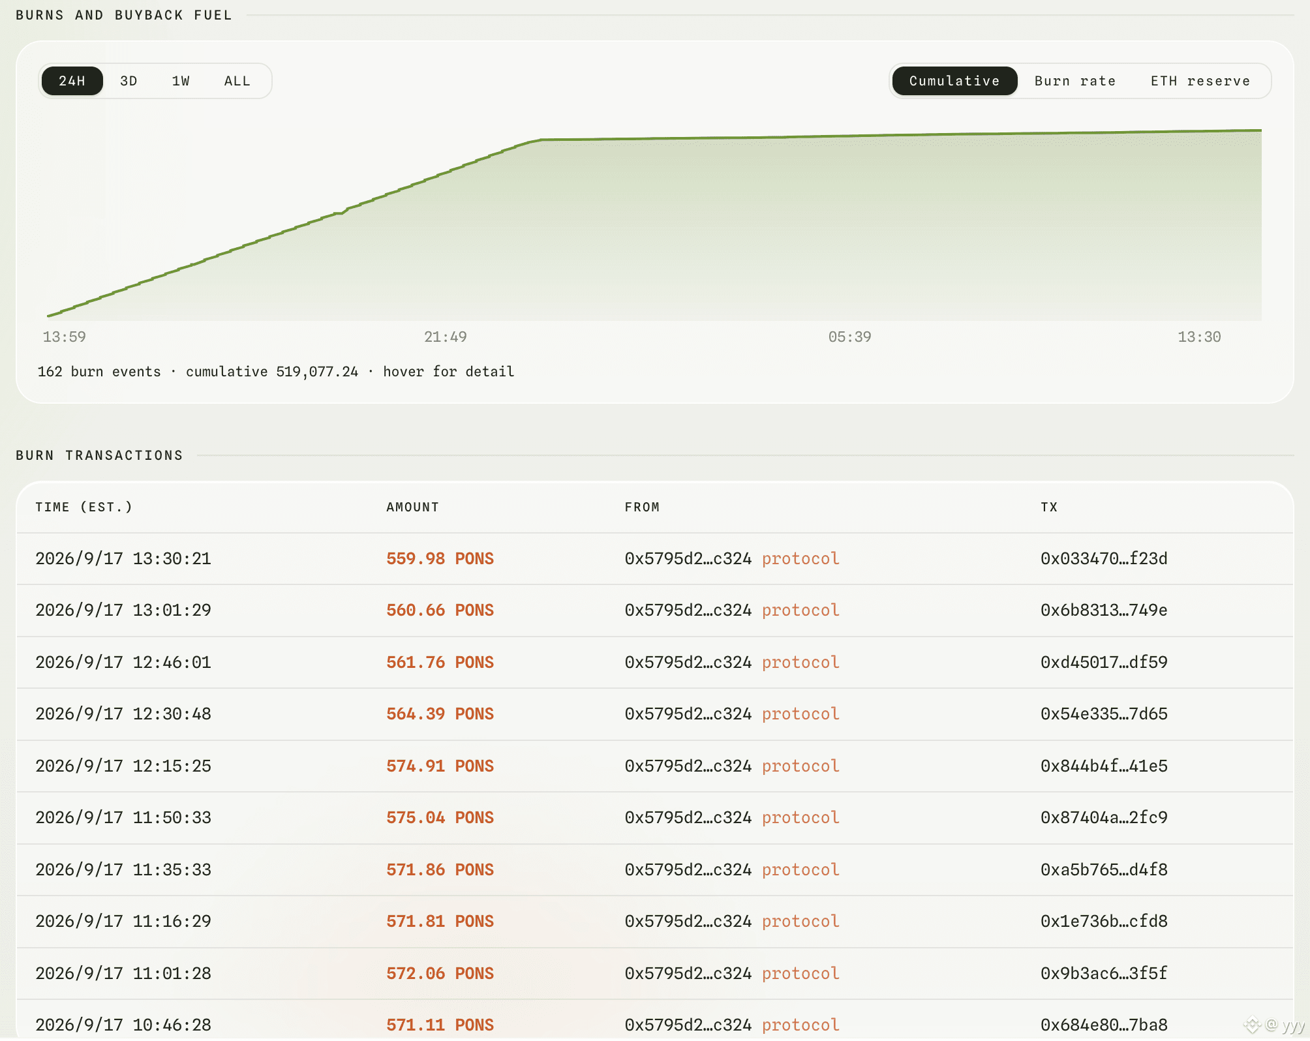Switch chart range to 1W
This screenshot has height=1041, width=1310.
(x=181, y=81)
